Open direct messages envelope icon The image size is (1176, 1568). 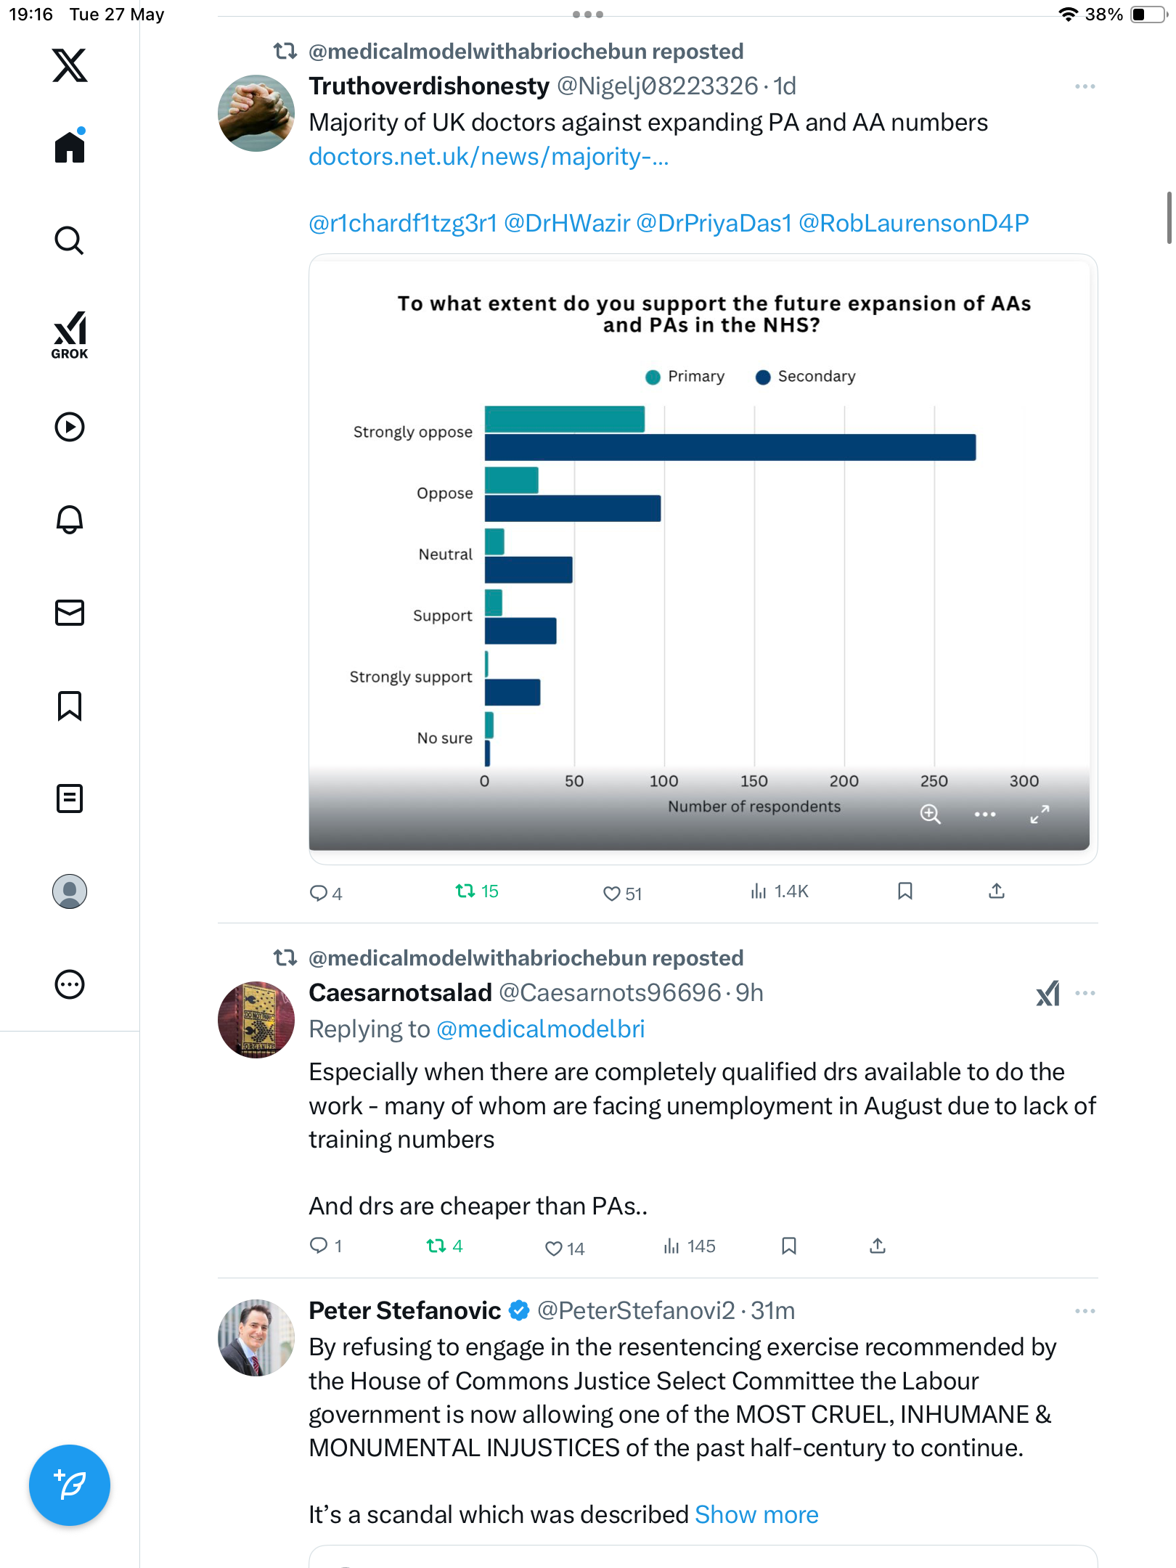tap(70, 613)
